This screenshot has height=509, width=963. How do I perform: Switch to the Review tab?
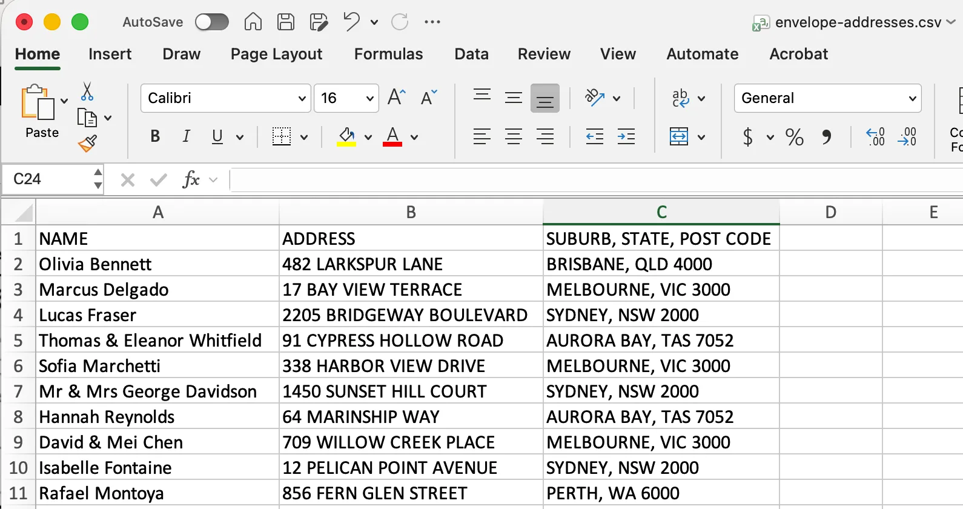[x=544, y=54]
